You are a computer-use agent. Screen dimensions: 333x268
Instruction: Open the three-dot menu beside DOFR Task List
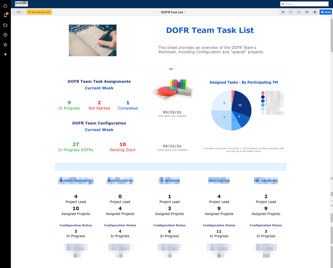[x=185, y=12]
